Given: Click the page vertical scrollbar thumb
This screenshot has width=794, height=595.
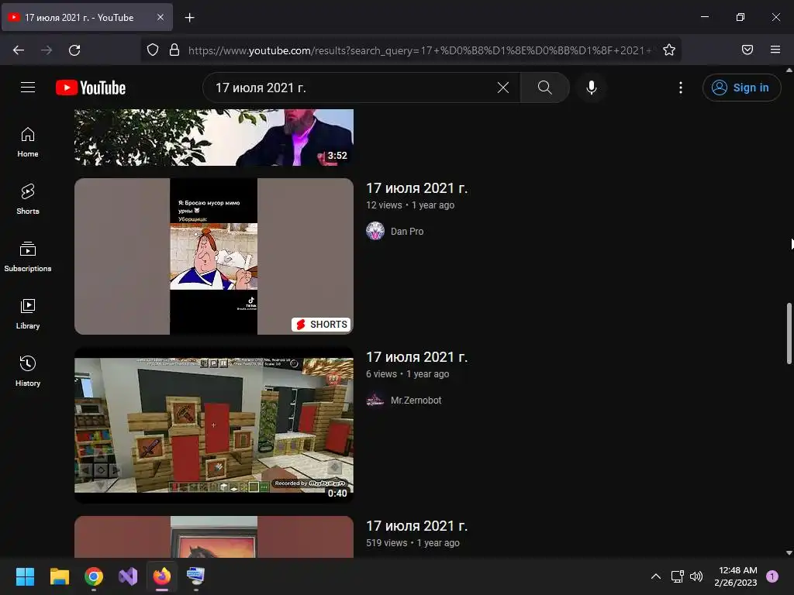Looking at the screenshot, I should point(789,333).
